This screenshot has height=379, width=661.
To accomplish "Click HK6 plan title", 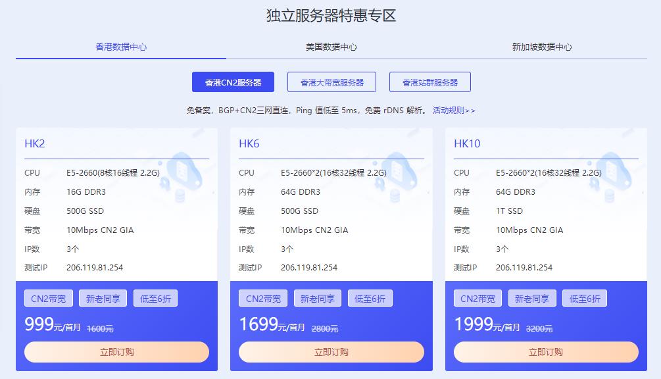I will (249, 143).
